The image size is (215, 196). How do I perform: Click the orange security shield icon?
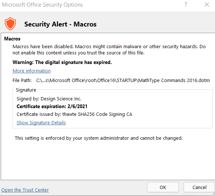pyautogui.click(x=10, y=24)
